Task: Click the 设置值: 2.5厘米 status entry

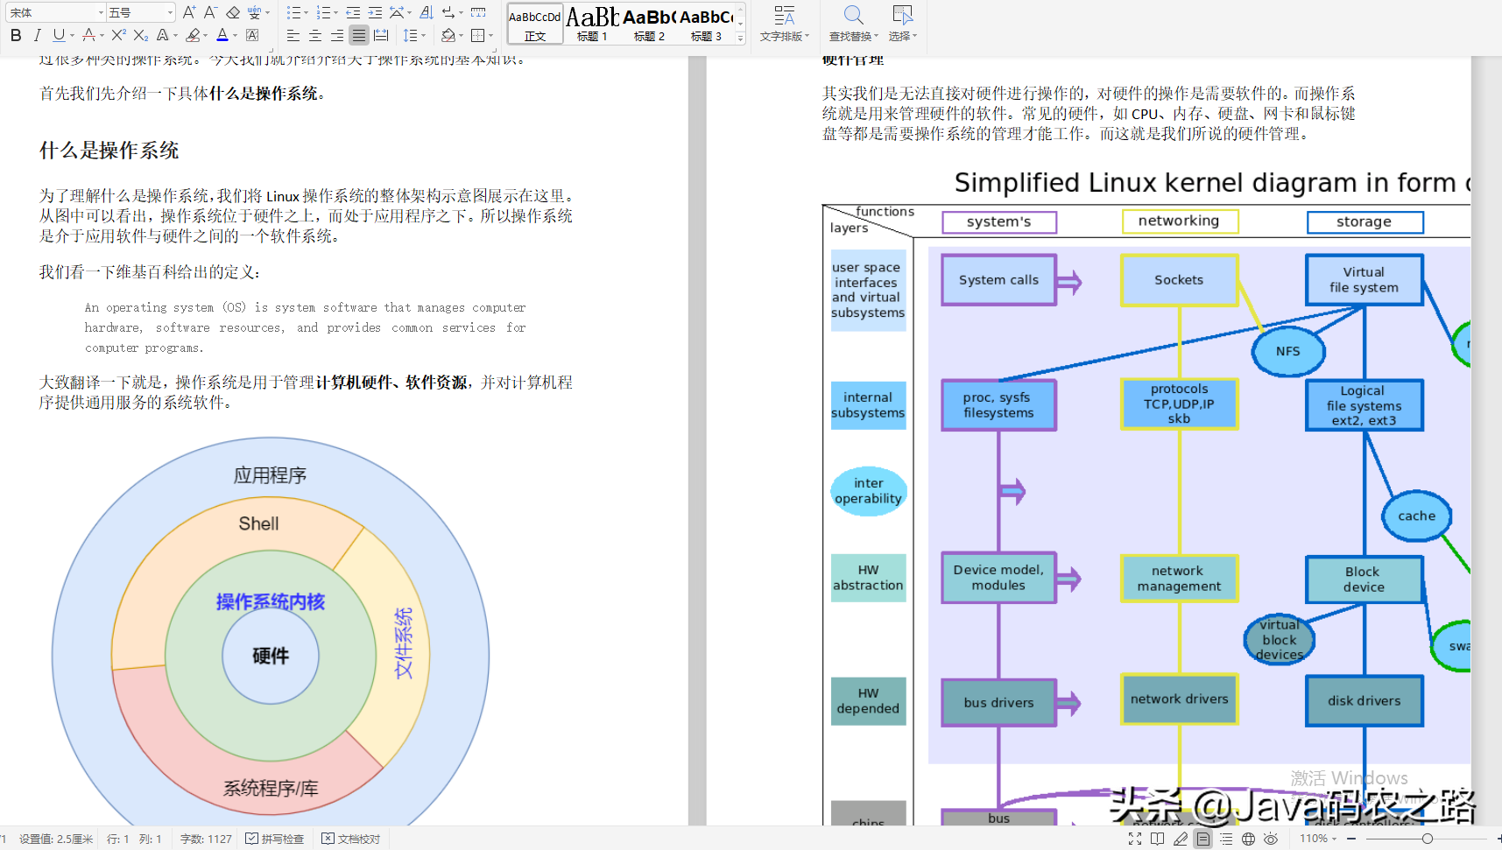Action: (56, 839)
